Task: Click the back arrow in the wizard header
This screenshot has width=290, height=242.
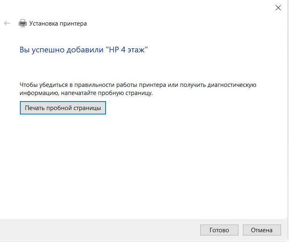Action: coord(7,24)
